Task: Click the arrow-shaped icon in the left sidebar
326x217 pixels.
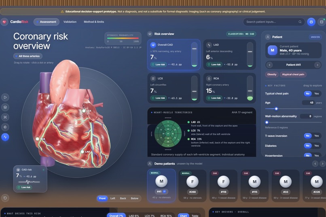Action: [5, 127]
